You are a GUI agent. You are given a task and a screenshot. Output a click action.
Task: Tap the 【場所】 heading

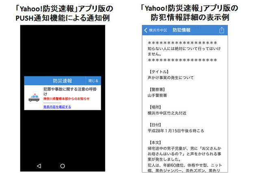(x=154, y=107)
